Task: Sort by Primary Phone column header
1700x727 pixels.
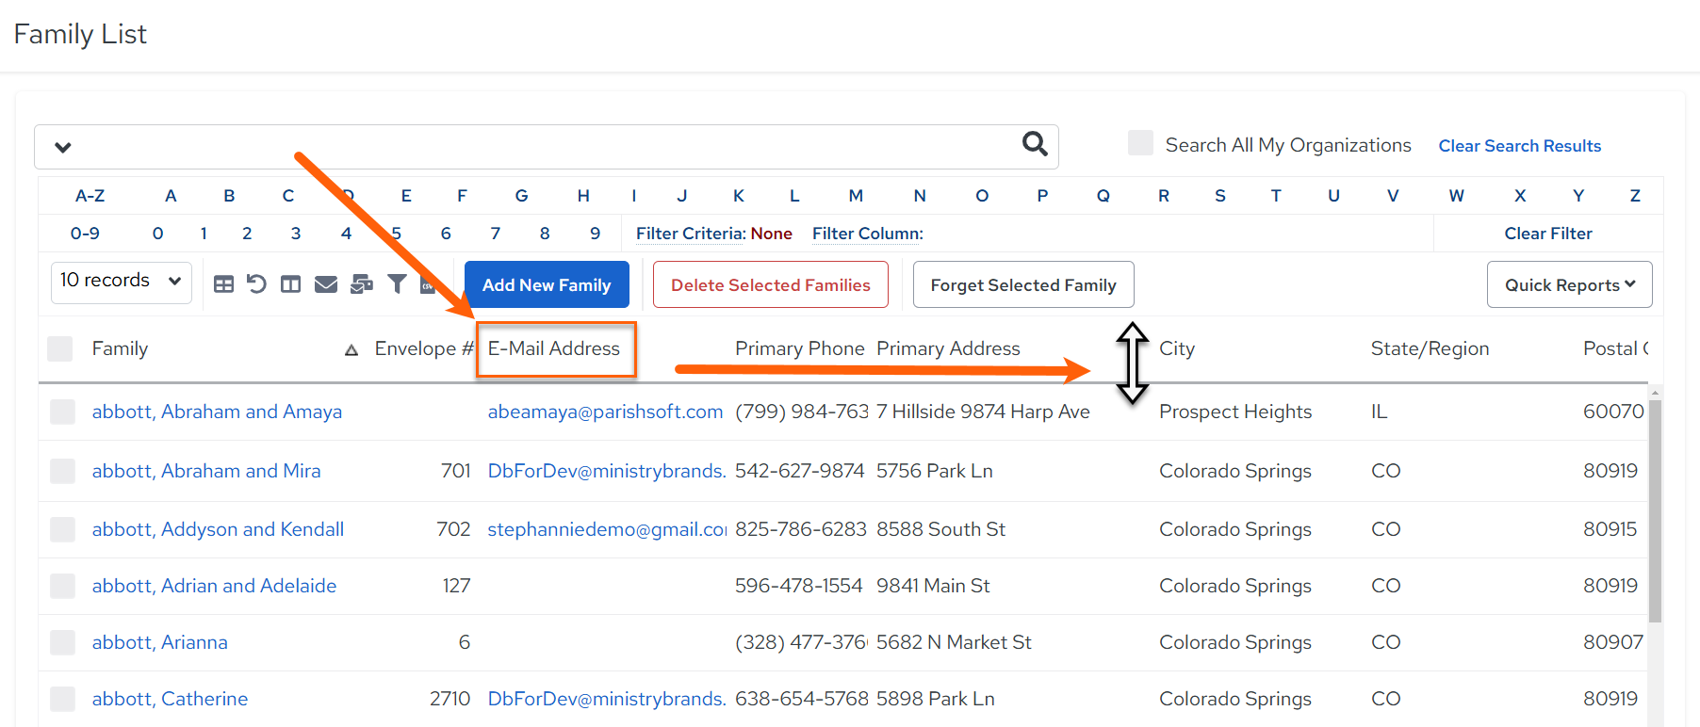Action: coord(799,348)
